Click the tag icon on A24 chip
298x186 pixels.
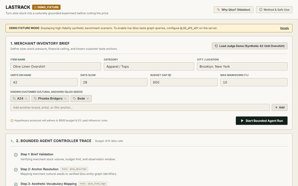click(x=14, y=99)
